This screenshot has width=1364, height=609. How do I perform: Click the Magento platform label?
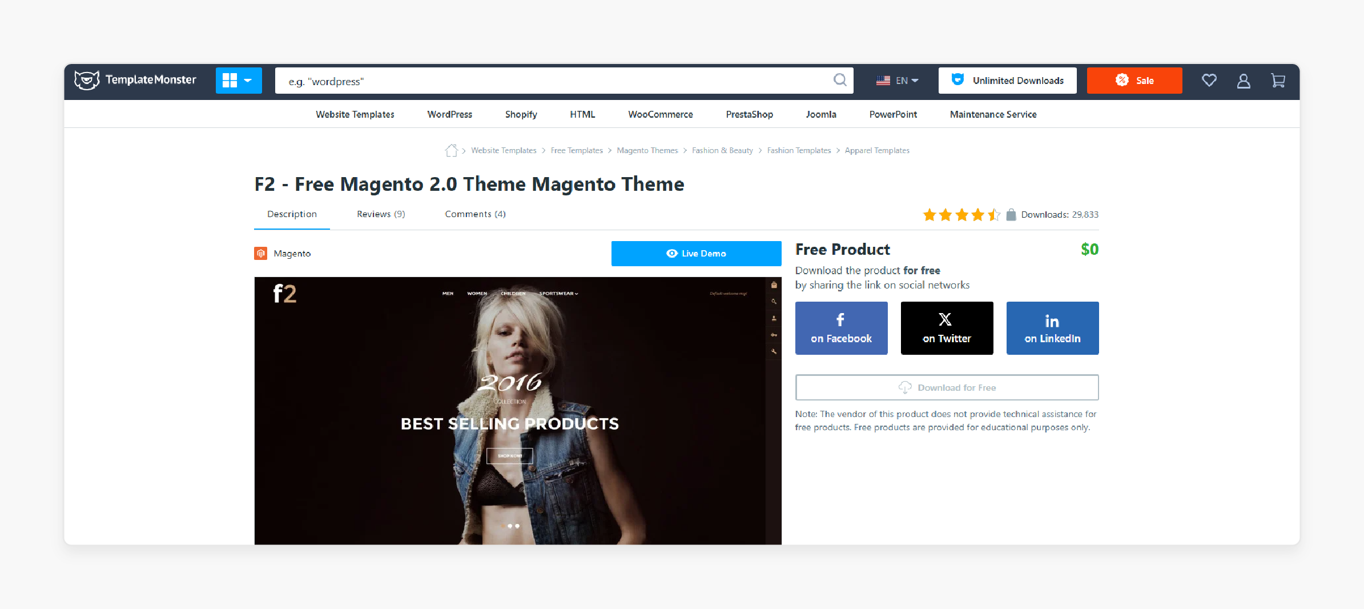coord(292,254)
